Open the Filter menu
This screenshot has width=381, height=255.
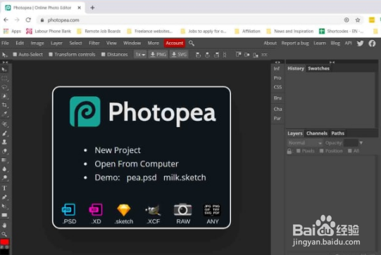coord(94,43)
